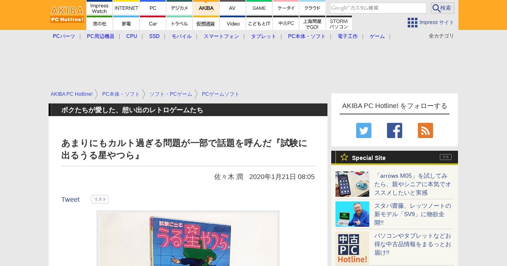Open the 全カテゴリ list
The image size is (507, 266).
click(442, 36)
